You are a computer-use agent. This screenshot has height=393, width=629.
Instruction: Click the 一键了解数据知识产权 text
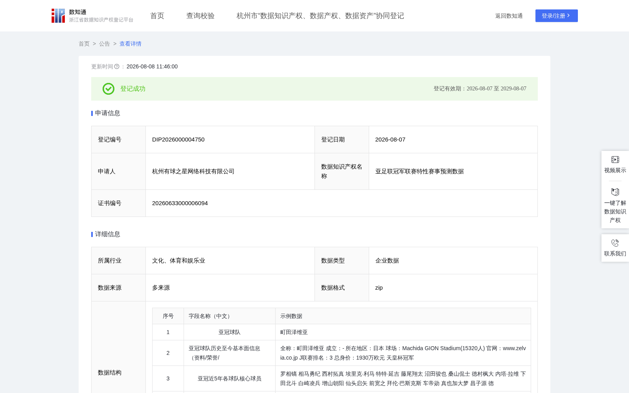tap(615, 211)
